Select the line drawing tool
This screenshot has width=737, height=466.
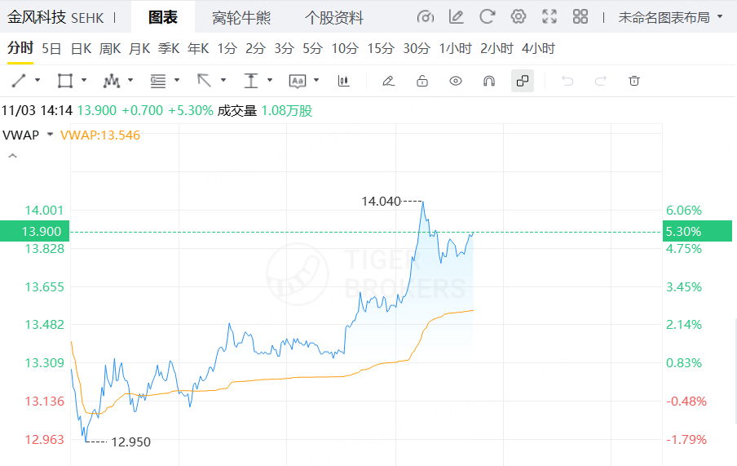click(18, 81)
